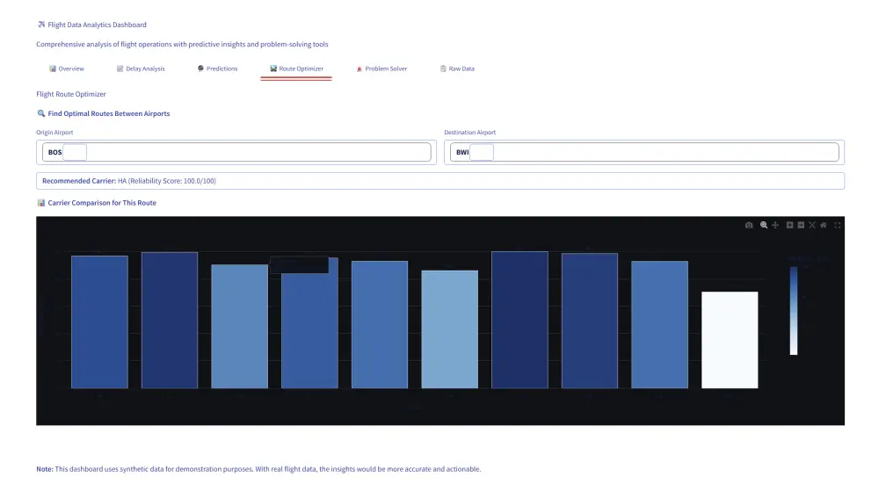The height and width of the screenshot is (484, 879).
Task: Go to the Predictions tab
Action: point(217,69)
